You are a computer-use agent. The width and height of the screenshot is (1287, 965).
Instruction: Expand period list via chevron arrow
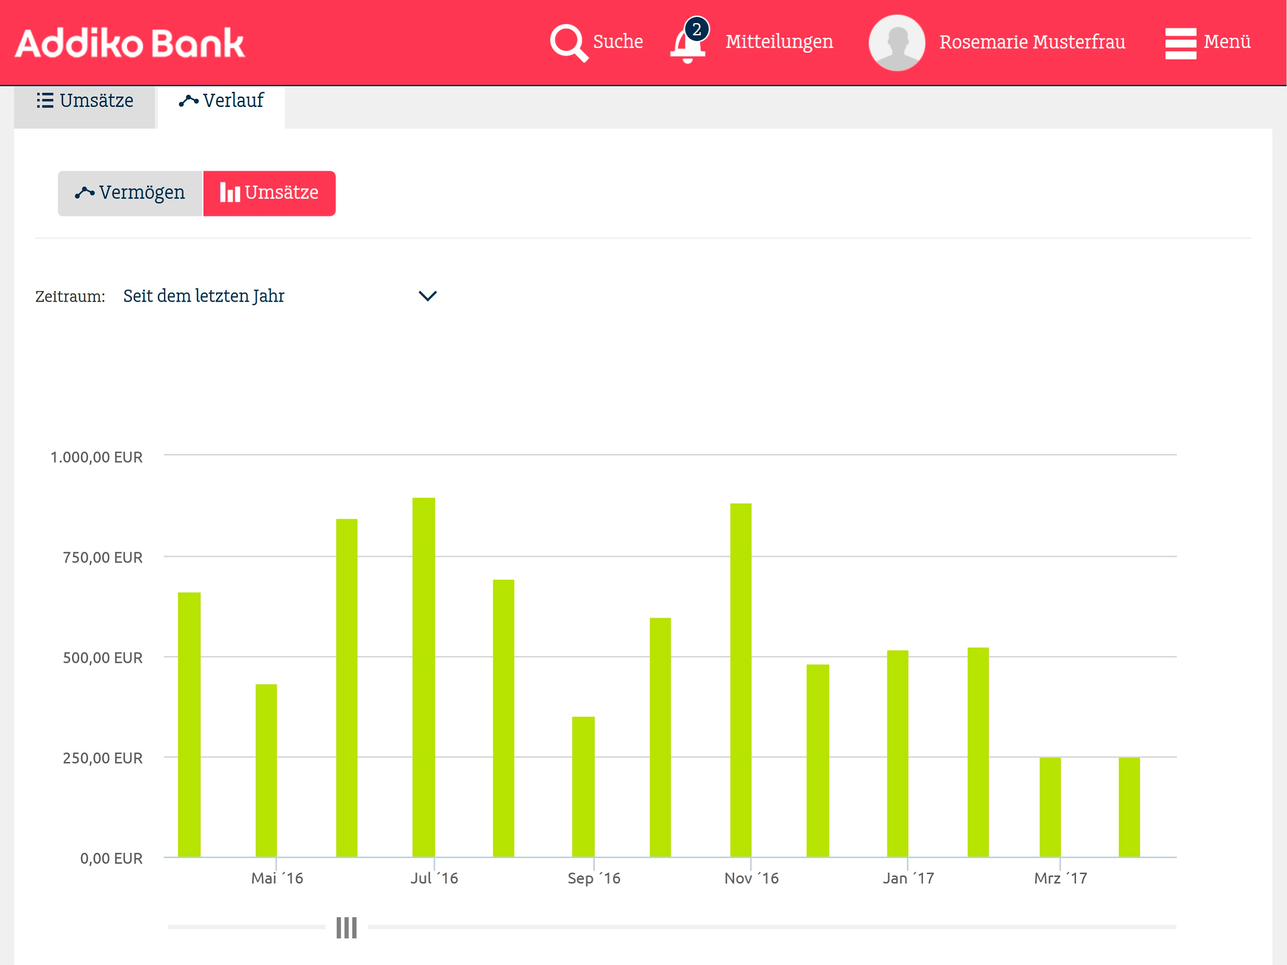pos(428,295)
